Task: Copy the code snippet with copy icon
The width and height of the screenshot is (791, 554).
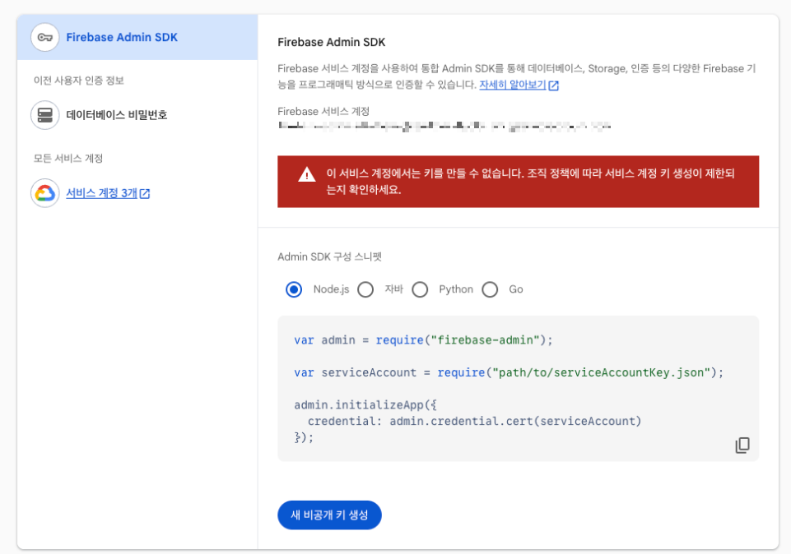Action: [742, 446]
